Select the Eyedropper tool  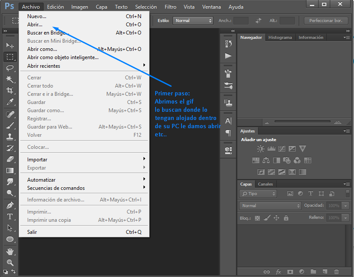pyautogui.click(x=10, y=102)
